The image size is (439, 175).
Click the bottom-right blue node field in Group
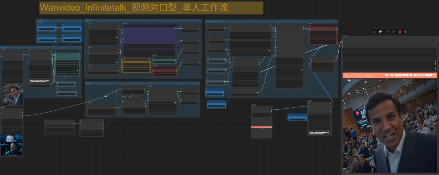[x=72, y=41]
